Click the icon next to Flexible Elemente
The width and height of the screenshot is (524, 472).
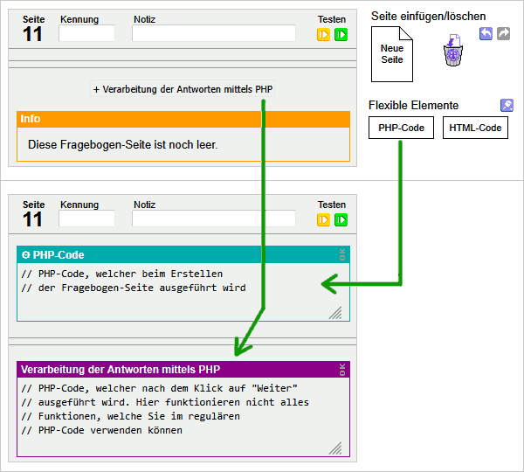[507, 105]
